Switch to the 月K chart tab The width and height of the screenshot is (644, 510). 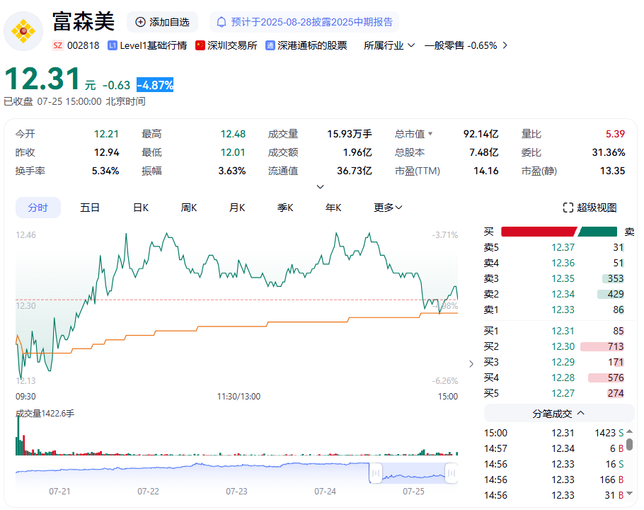coord(237,208)
